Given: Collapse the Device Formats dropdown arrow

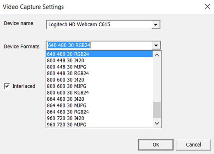Looking at the screenshot, I should click(156, 45).
